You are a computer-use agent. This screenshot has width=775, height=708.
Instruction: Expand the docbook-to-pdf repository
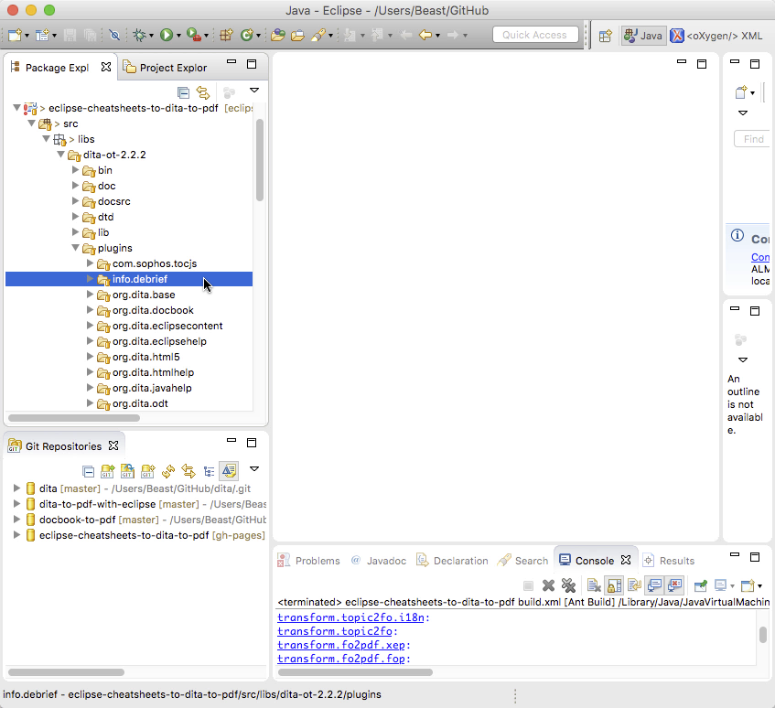click(x=16, y=520)
